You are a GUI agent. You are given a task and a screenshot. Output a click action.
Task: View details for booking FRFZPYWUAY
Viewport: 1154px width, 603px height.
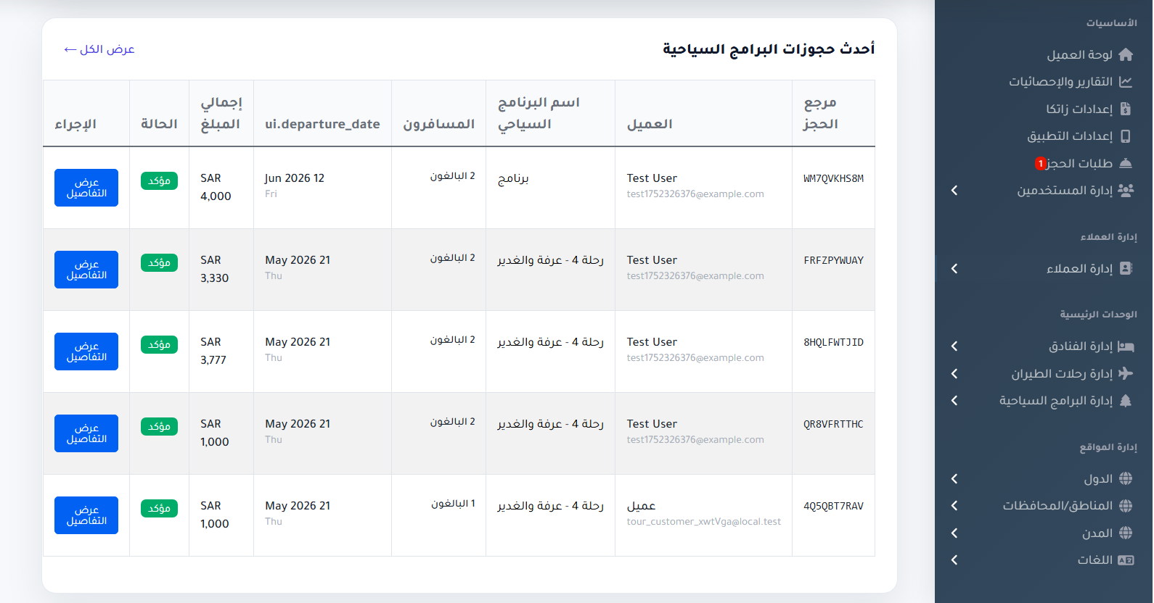click(86, 270)
